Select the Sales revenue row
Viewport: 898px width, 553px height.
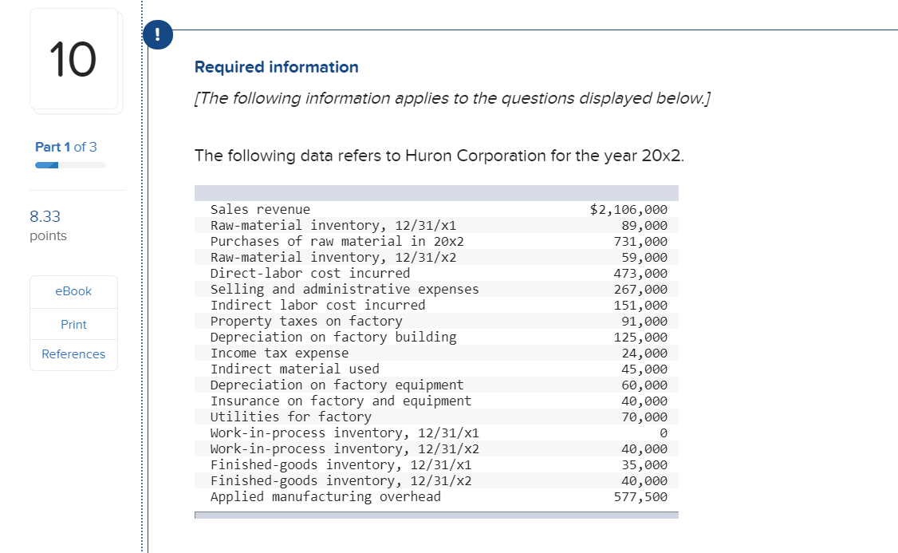click(x=436, y=209)
